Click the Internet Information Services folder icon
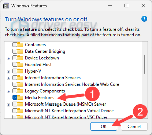 (20, 78)
